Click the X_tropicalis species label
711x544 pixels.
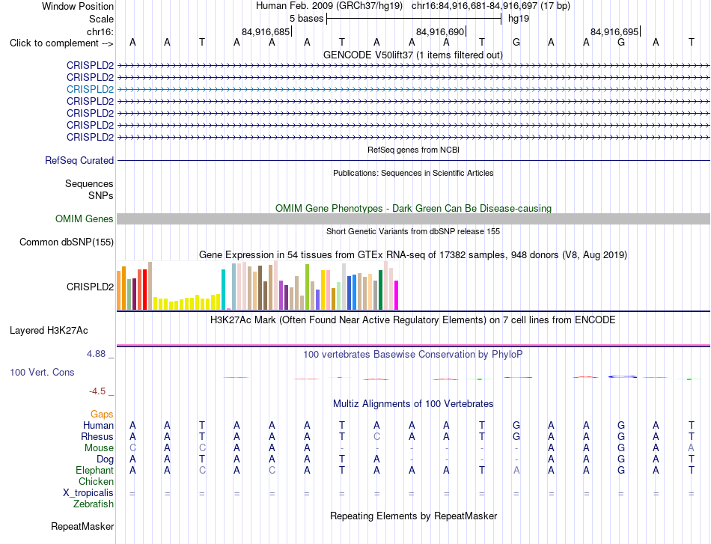[88, 493]
